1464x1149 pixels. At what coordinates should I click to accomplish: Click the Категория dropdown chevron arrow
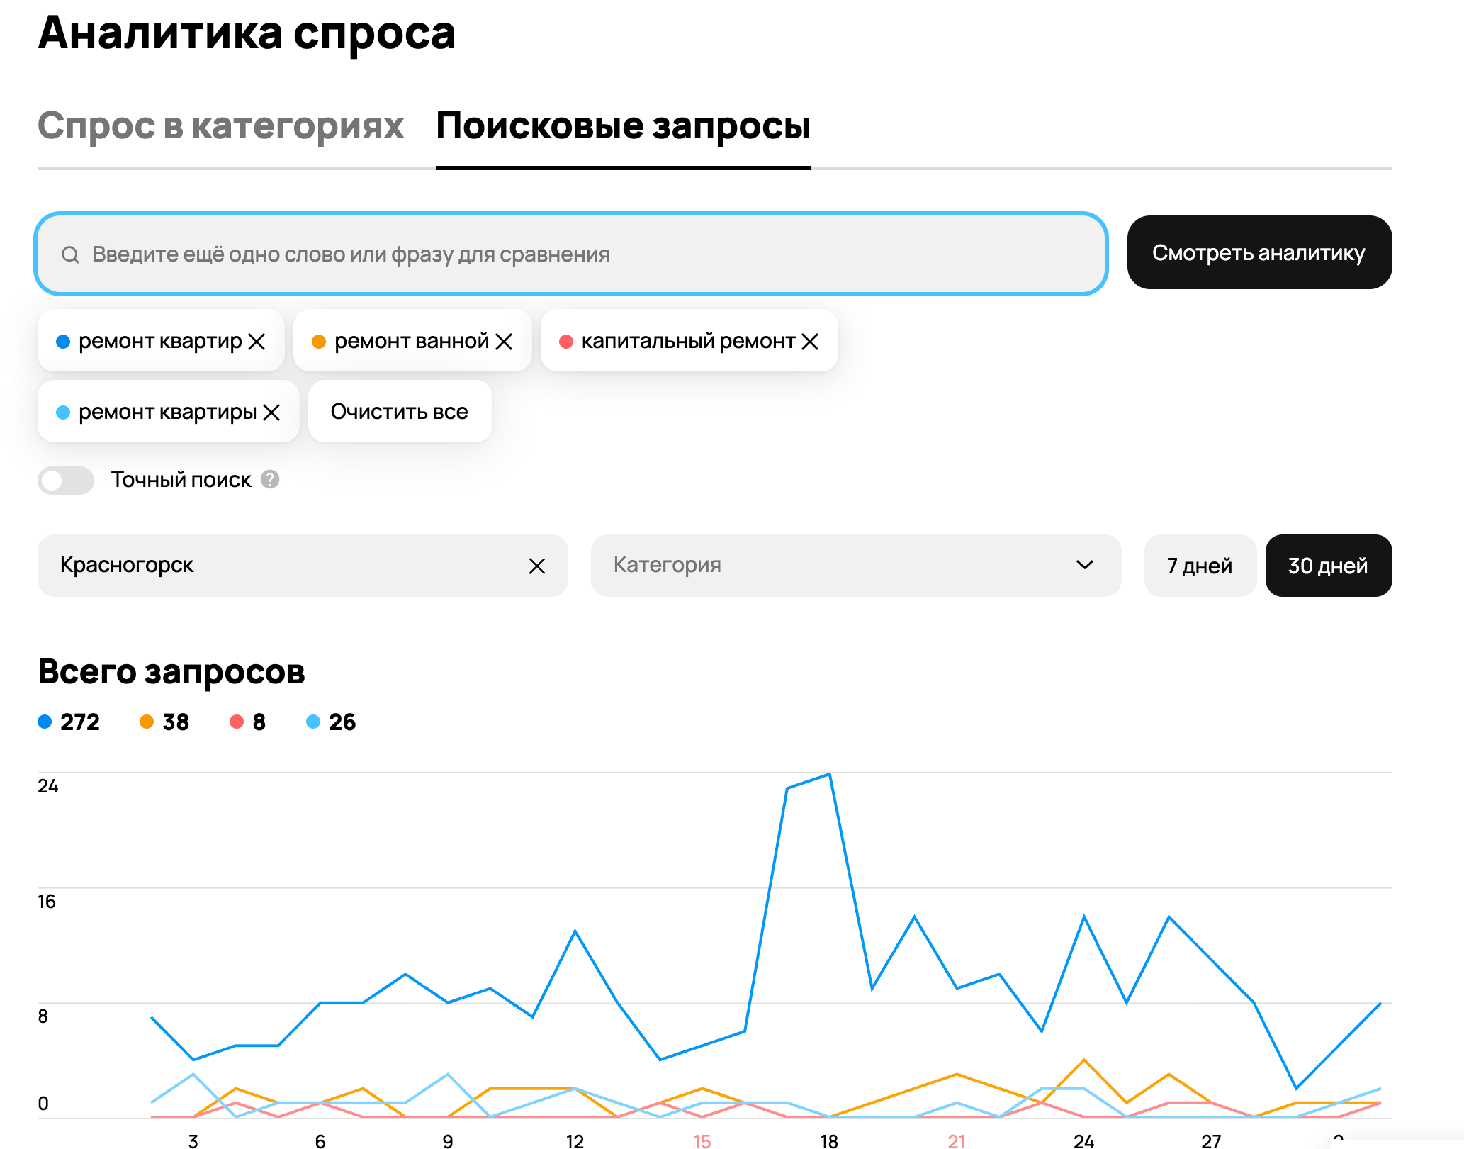(1084, 565)
